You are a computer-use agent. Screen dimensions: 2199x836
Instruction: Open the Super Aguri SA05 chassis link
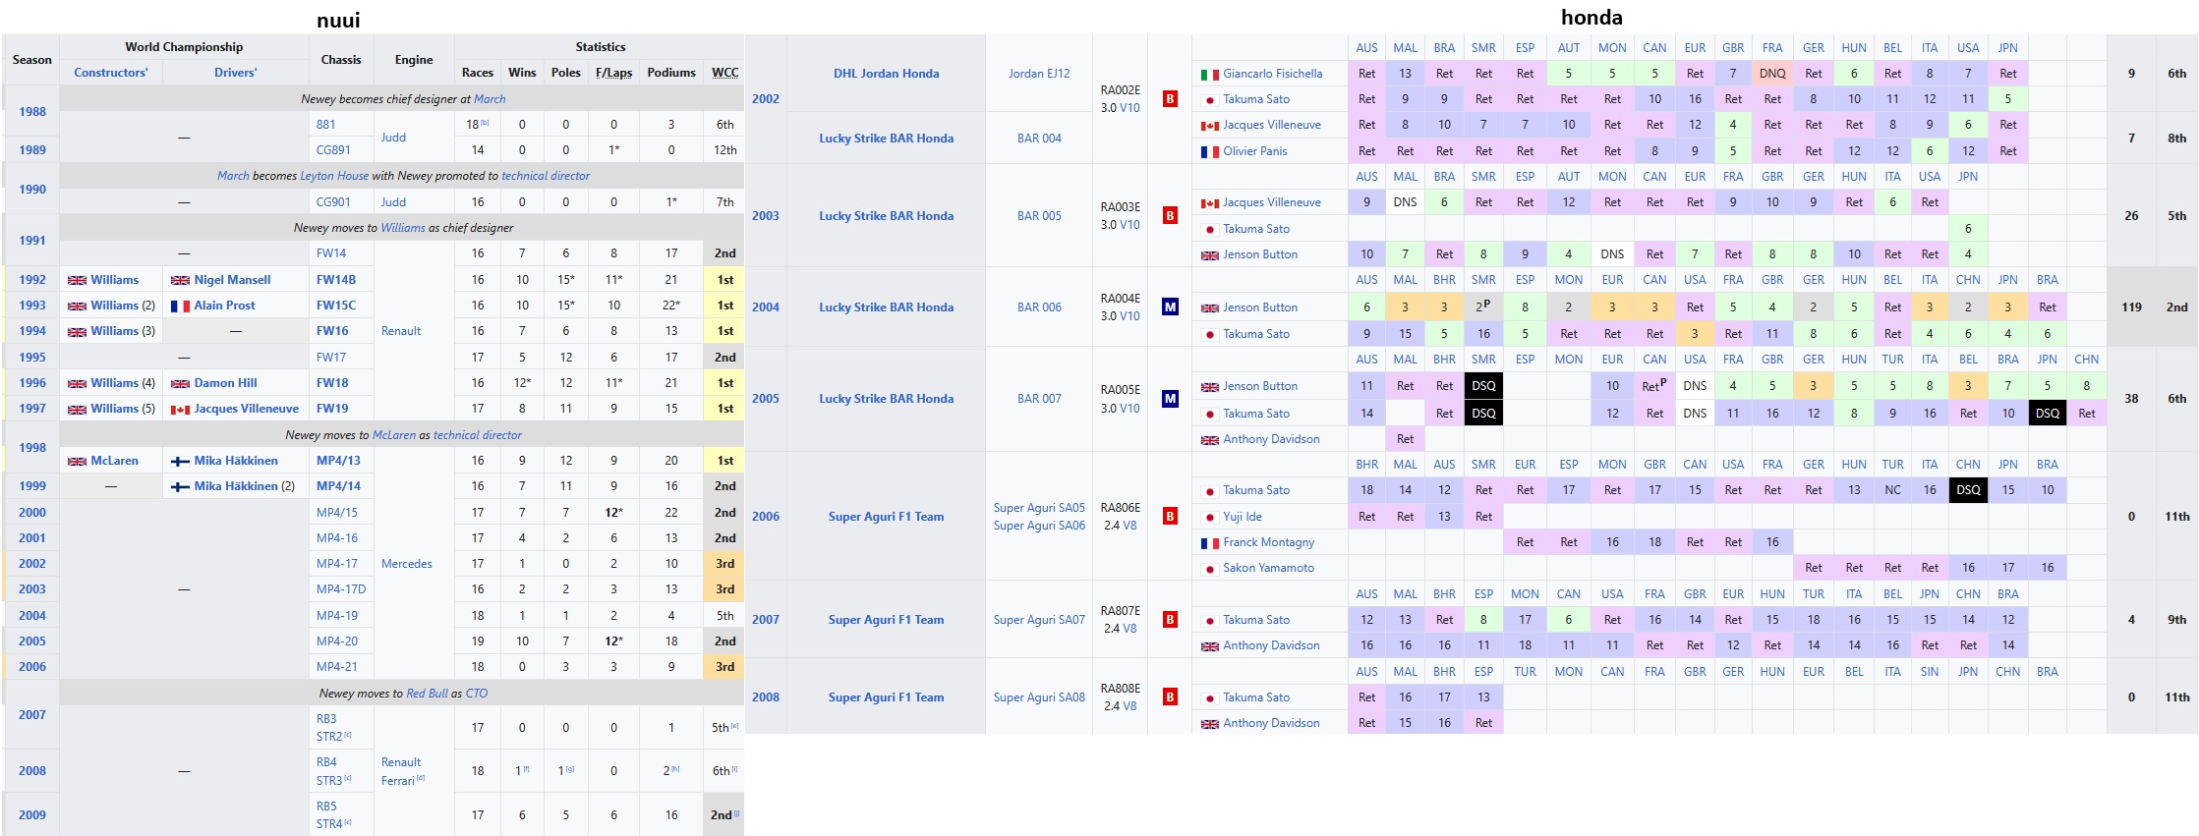[x=1039, y=508]
